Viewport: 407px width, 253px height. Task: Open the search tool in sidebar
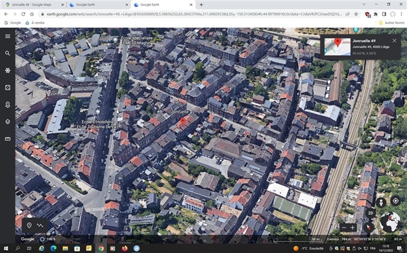point(8,53)
